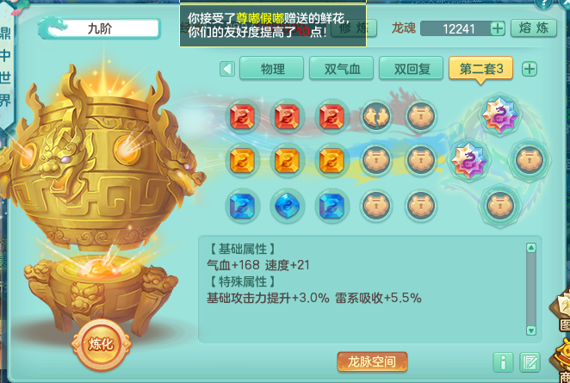Show previous preset tabs with left arrow
This screenshot has height=383, width=570.
(227, 69)
